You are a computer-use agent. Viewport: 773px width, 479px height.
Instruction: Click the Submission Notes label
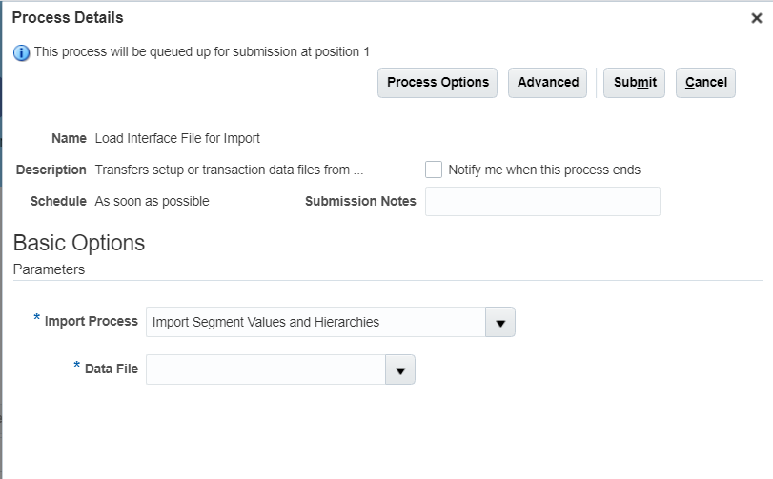tap(360, 201)
